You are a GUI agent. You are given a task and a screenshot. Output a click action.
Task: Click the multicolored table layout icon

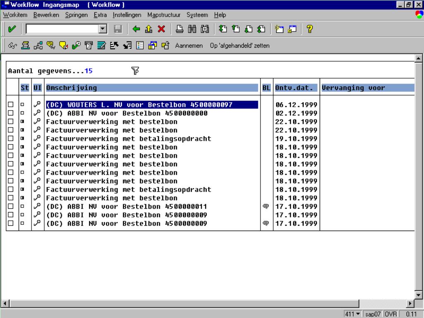tap(152, 46)
